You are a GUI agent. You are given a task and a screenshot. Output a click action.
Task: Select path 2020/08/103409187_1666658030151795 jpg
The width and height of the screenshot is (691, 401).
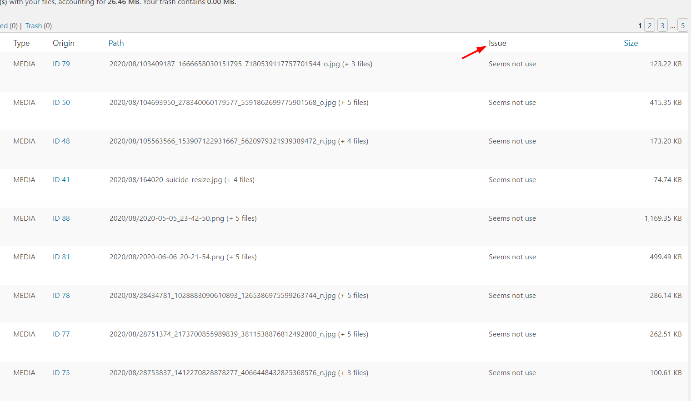pos(241,64)
